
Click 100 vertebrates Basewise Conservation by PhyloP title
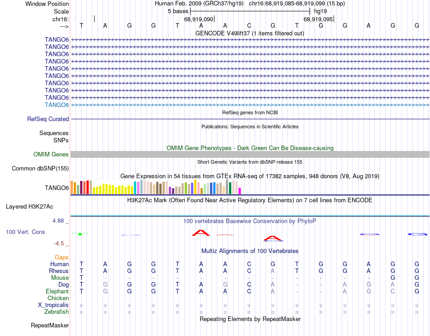[250, 221]
